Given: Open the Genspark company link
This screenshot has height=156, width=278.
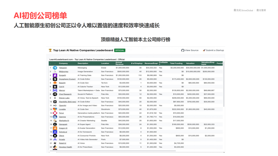Looking at the screenshot, I should pyautogui.click(x=63, y=124).
